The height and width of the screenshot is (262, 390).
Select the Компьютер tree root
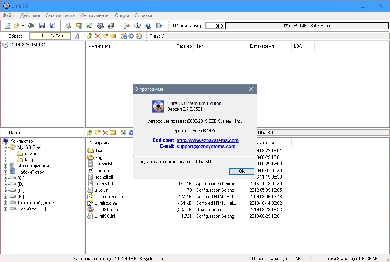pos(22,141)
